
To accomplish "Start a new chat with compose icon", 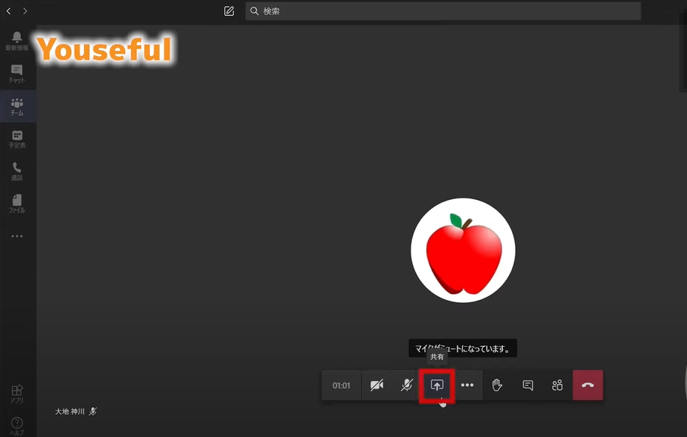I will tap(230, 11).
